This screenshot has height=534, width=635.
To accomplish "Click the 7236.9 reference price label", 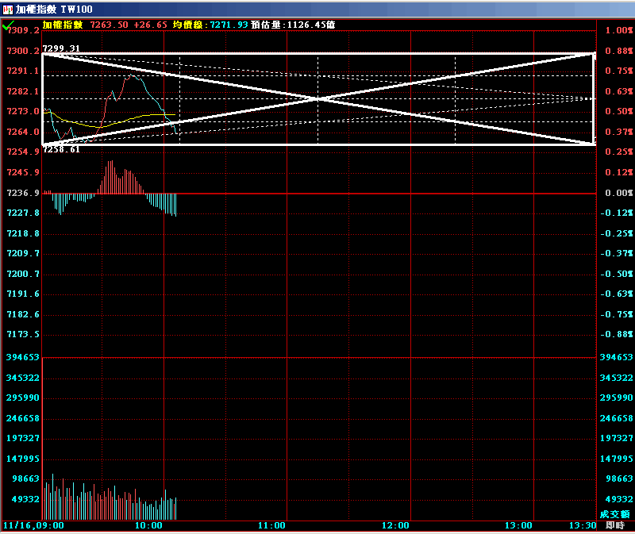I will pyautogui.click(x=23, y=193).
